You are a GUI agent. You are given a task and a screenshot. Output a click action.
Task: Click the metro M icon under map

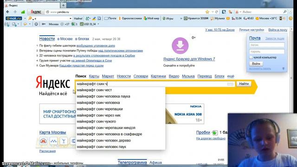pyautogui.click(x=43, y=141)
